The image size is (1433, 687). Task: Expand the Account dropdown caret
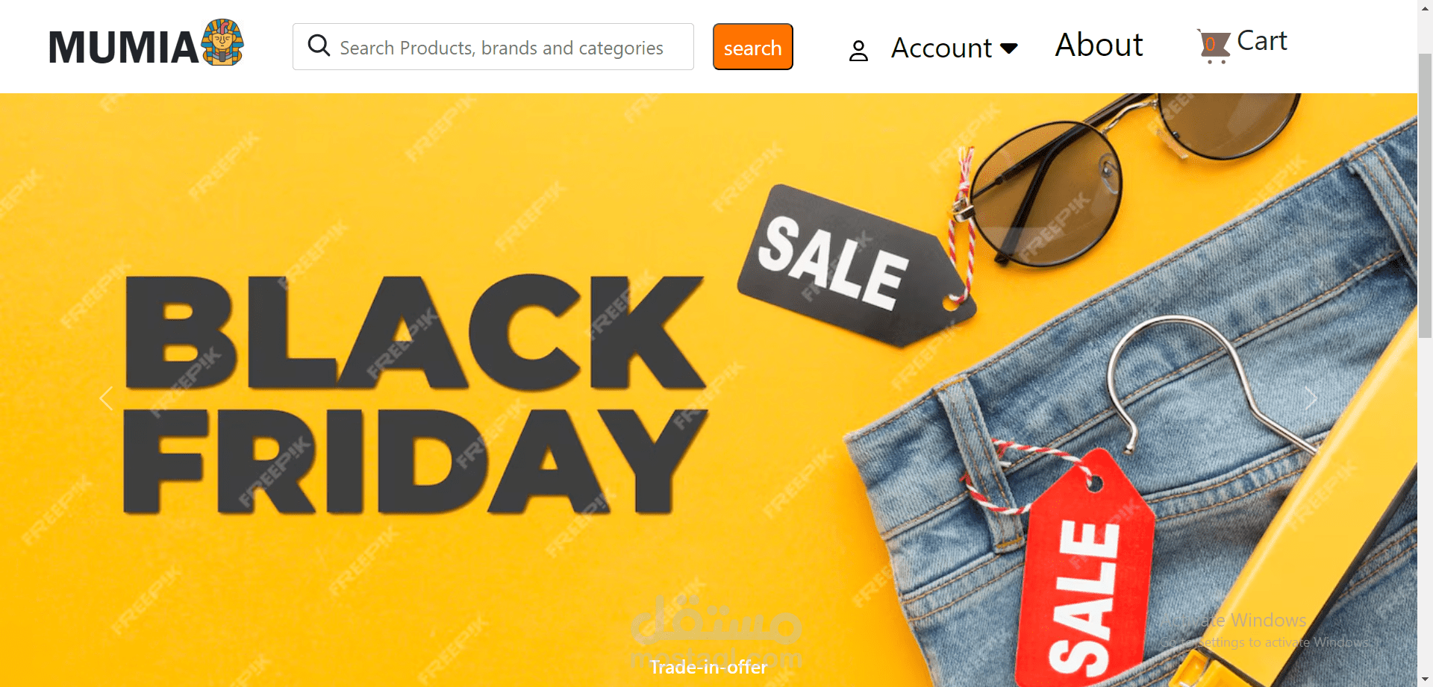(x=1009, y=48)
